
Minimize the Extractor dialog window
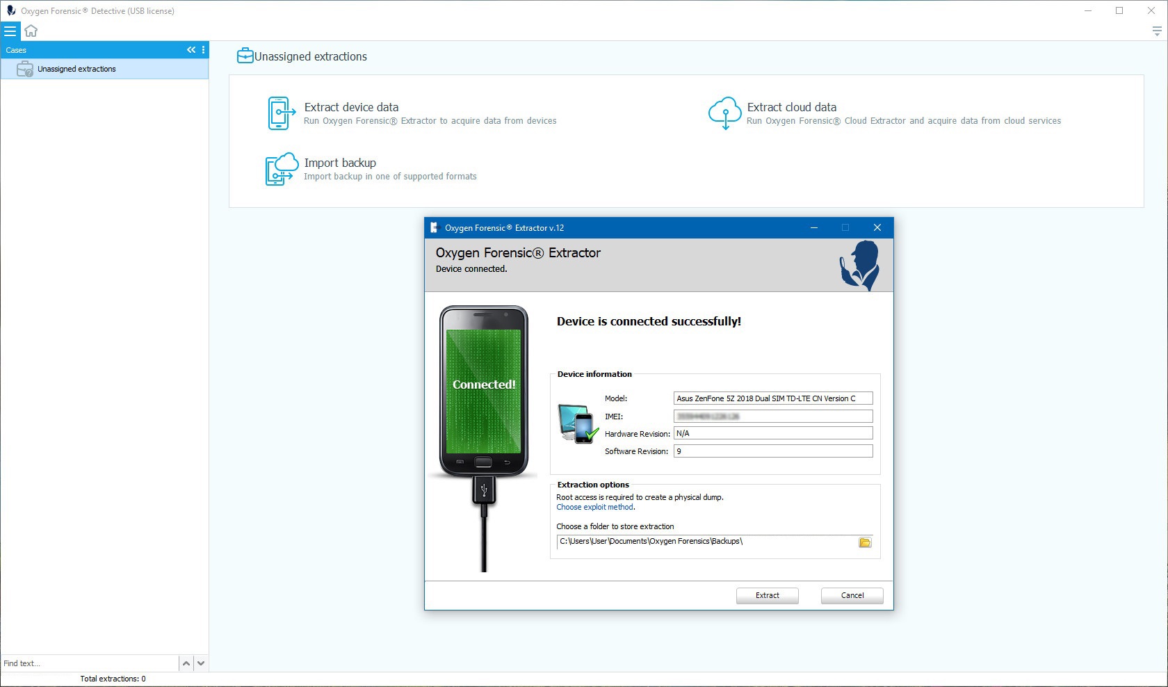click(813, 227)
